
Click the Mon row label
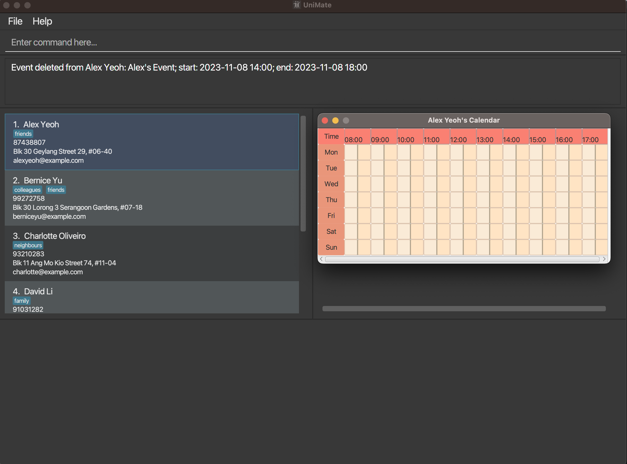click(331, 152)
